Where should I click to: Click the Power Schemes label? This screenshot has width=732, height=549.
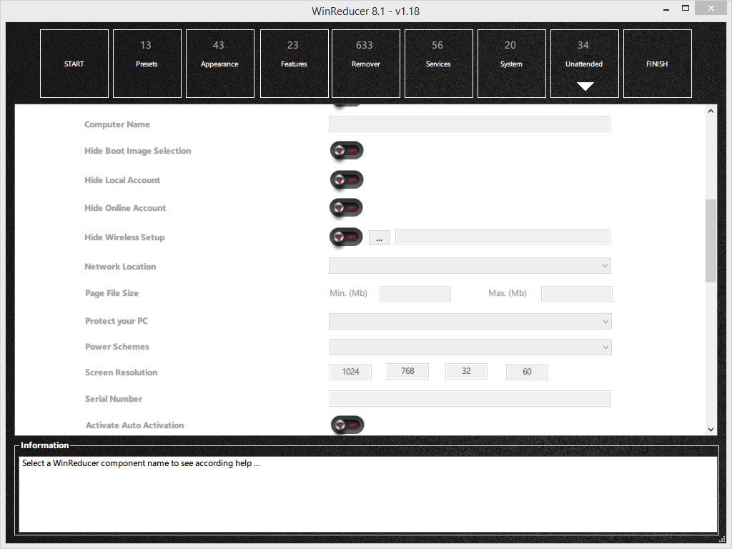[x=117, y=347]
